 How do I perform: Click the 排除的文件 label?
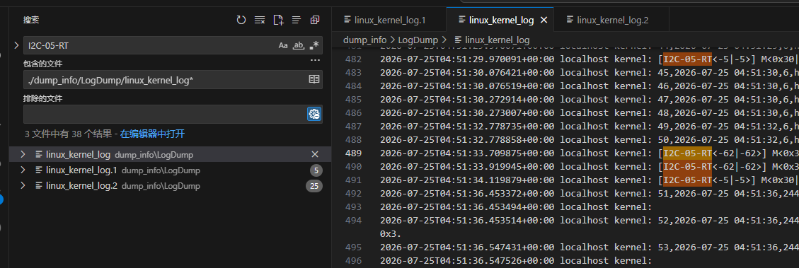point(42,98)
